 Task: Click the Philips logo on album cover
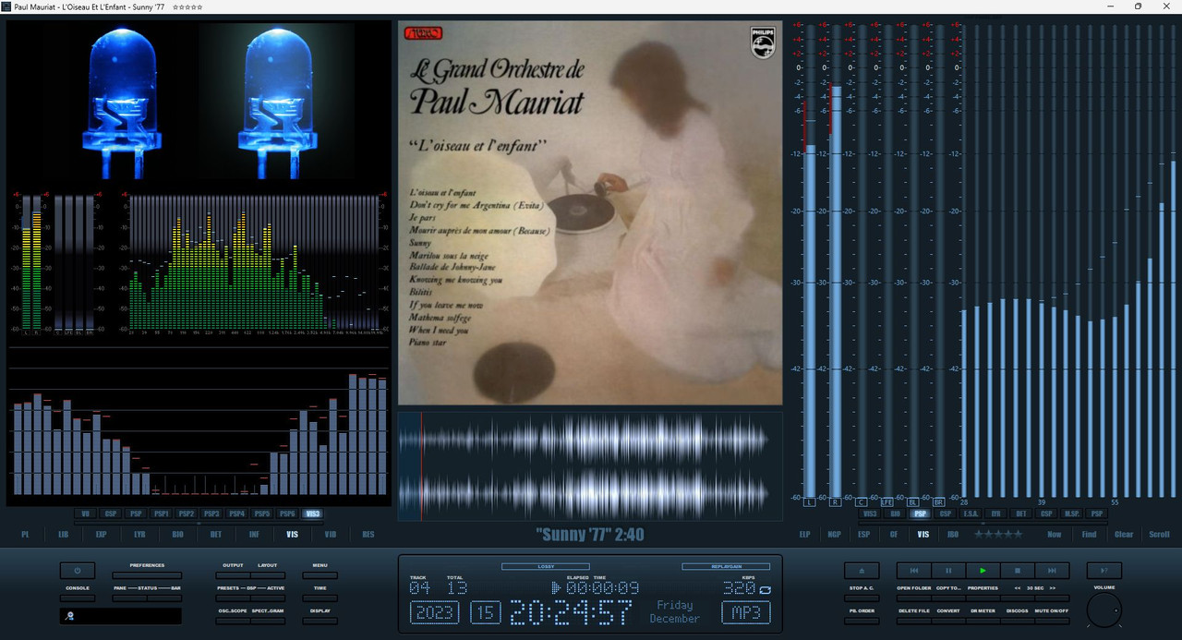pos(763,42)
